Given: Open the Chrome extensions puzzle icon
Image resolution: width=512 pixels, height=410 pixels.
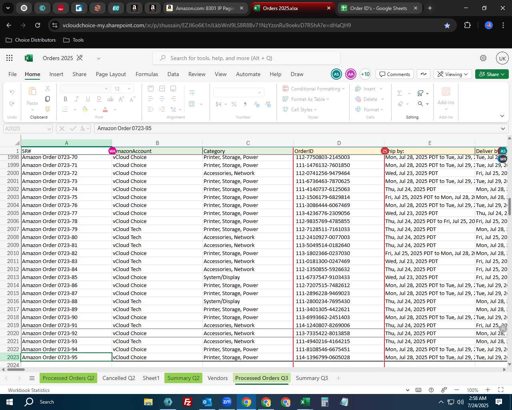Looking at the screenshot, I should point(467,25).
